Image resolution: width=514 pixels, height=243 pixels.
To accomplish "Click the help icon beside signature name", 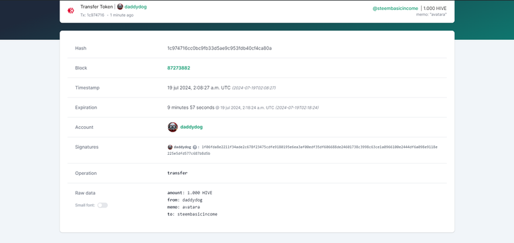I will (195, 147).
